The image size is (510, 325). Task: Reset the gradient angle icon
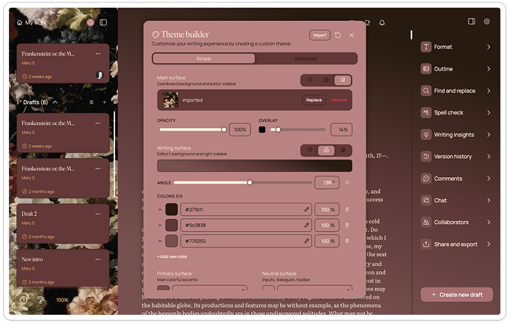tap(347, 183)
